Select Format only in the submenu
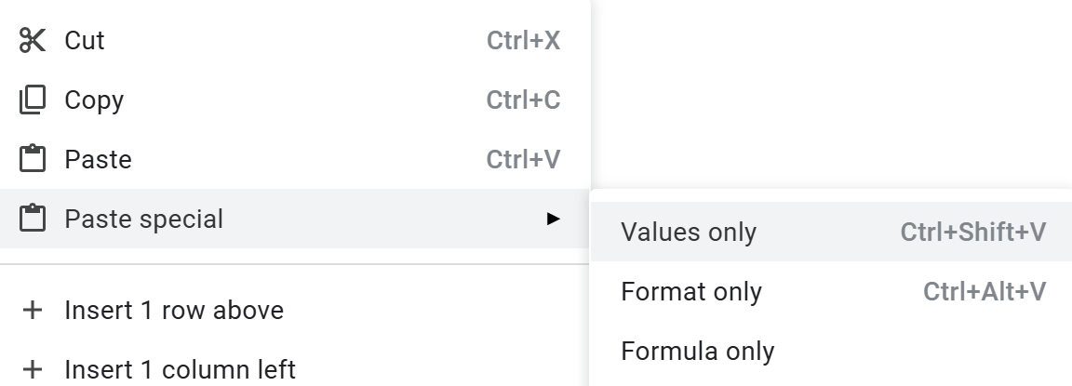The image size is (1072, 386). (691, 292)
